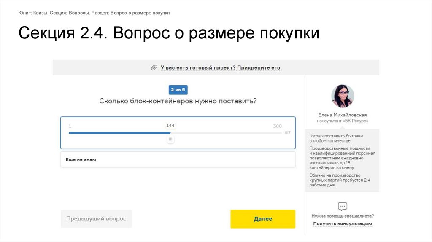432x242 pixels.
Task: Click the chat bubble help icon
Action: (343, 207)
